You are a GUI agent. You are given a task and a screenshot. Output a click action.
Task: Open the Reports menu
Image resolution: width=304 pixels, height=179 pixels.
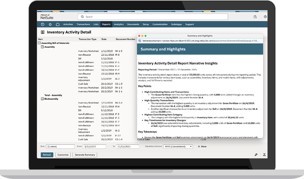[106, 24]
